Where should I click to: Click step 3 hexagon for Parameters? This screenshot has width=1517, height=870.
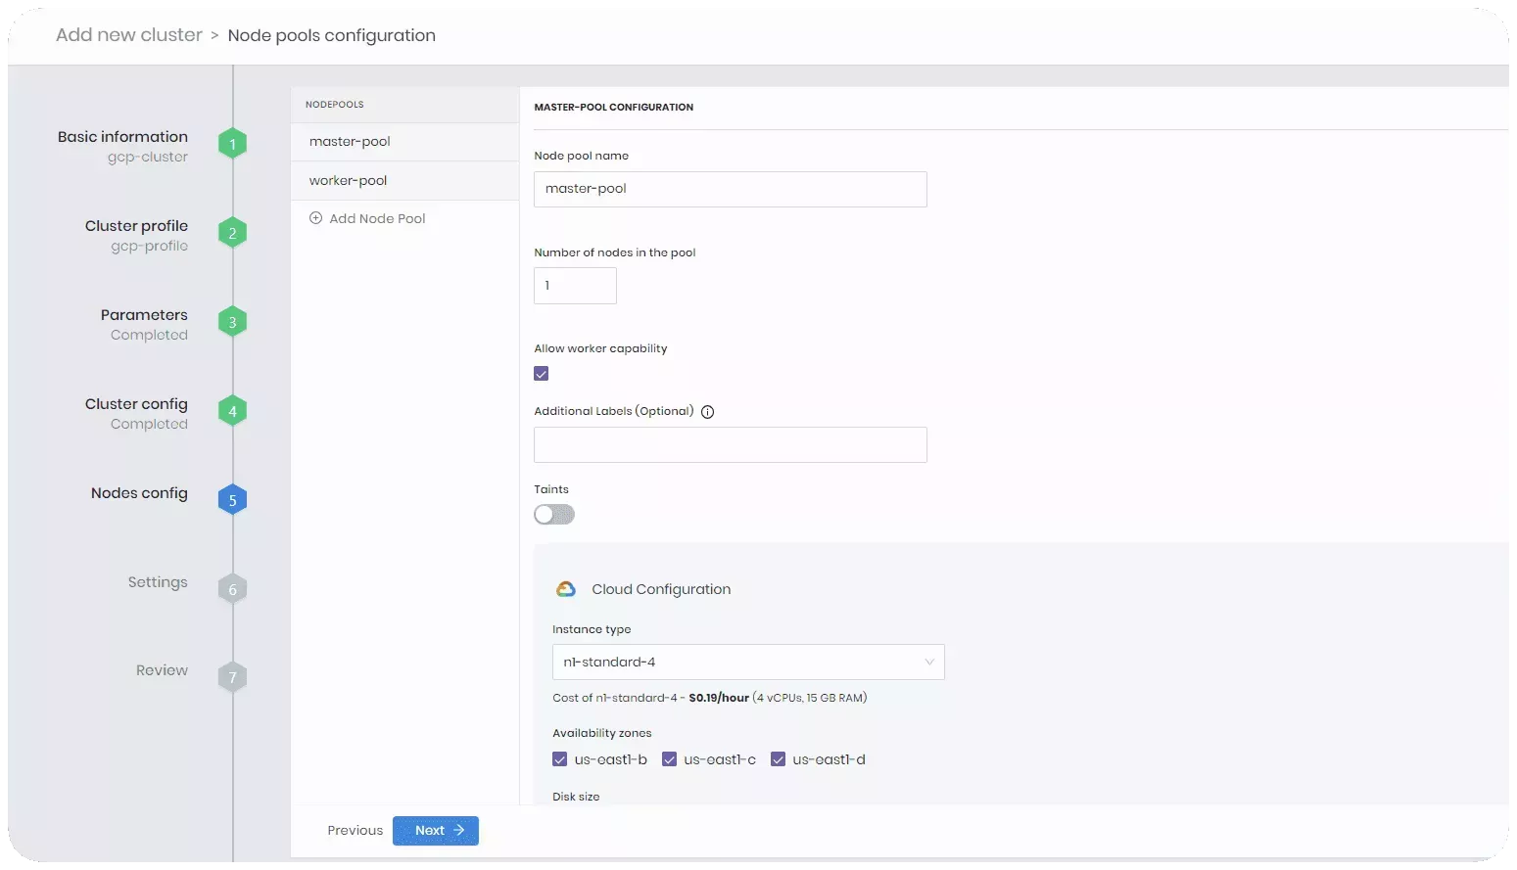click(x=232, y=322)
